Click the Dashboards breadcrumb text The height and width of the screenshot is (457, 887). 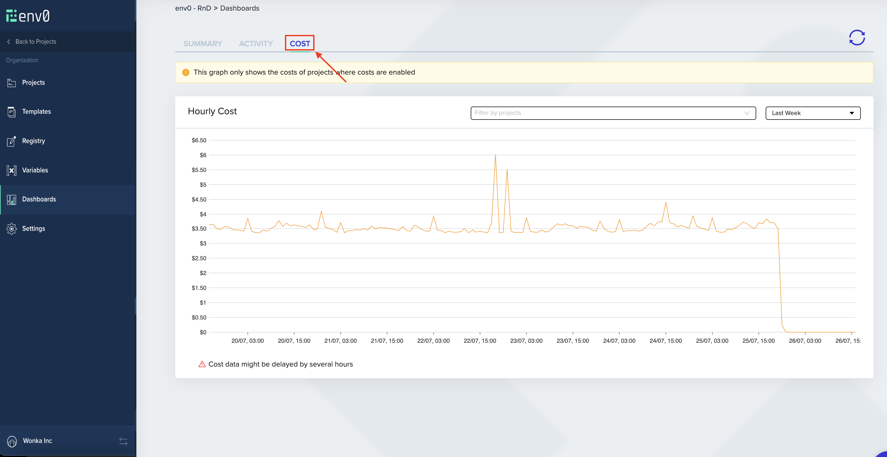[240, 8]
